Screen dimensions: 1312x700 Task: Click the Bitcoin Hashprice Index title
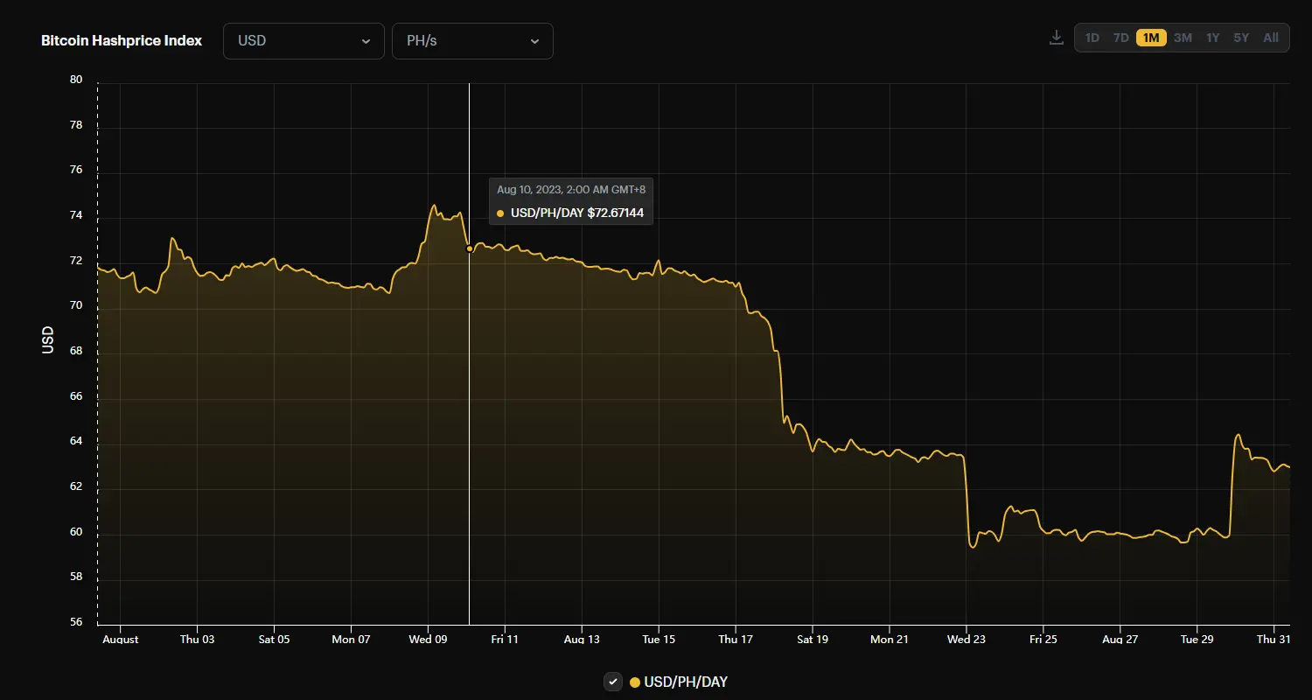click(x=122, y=41)
